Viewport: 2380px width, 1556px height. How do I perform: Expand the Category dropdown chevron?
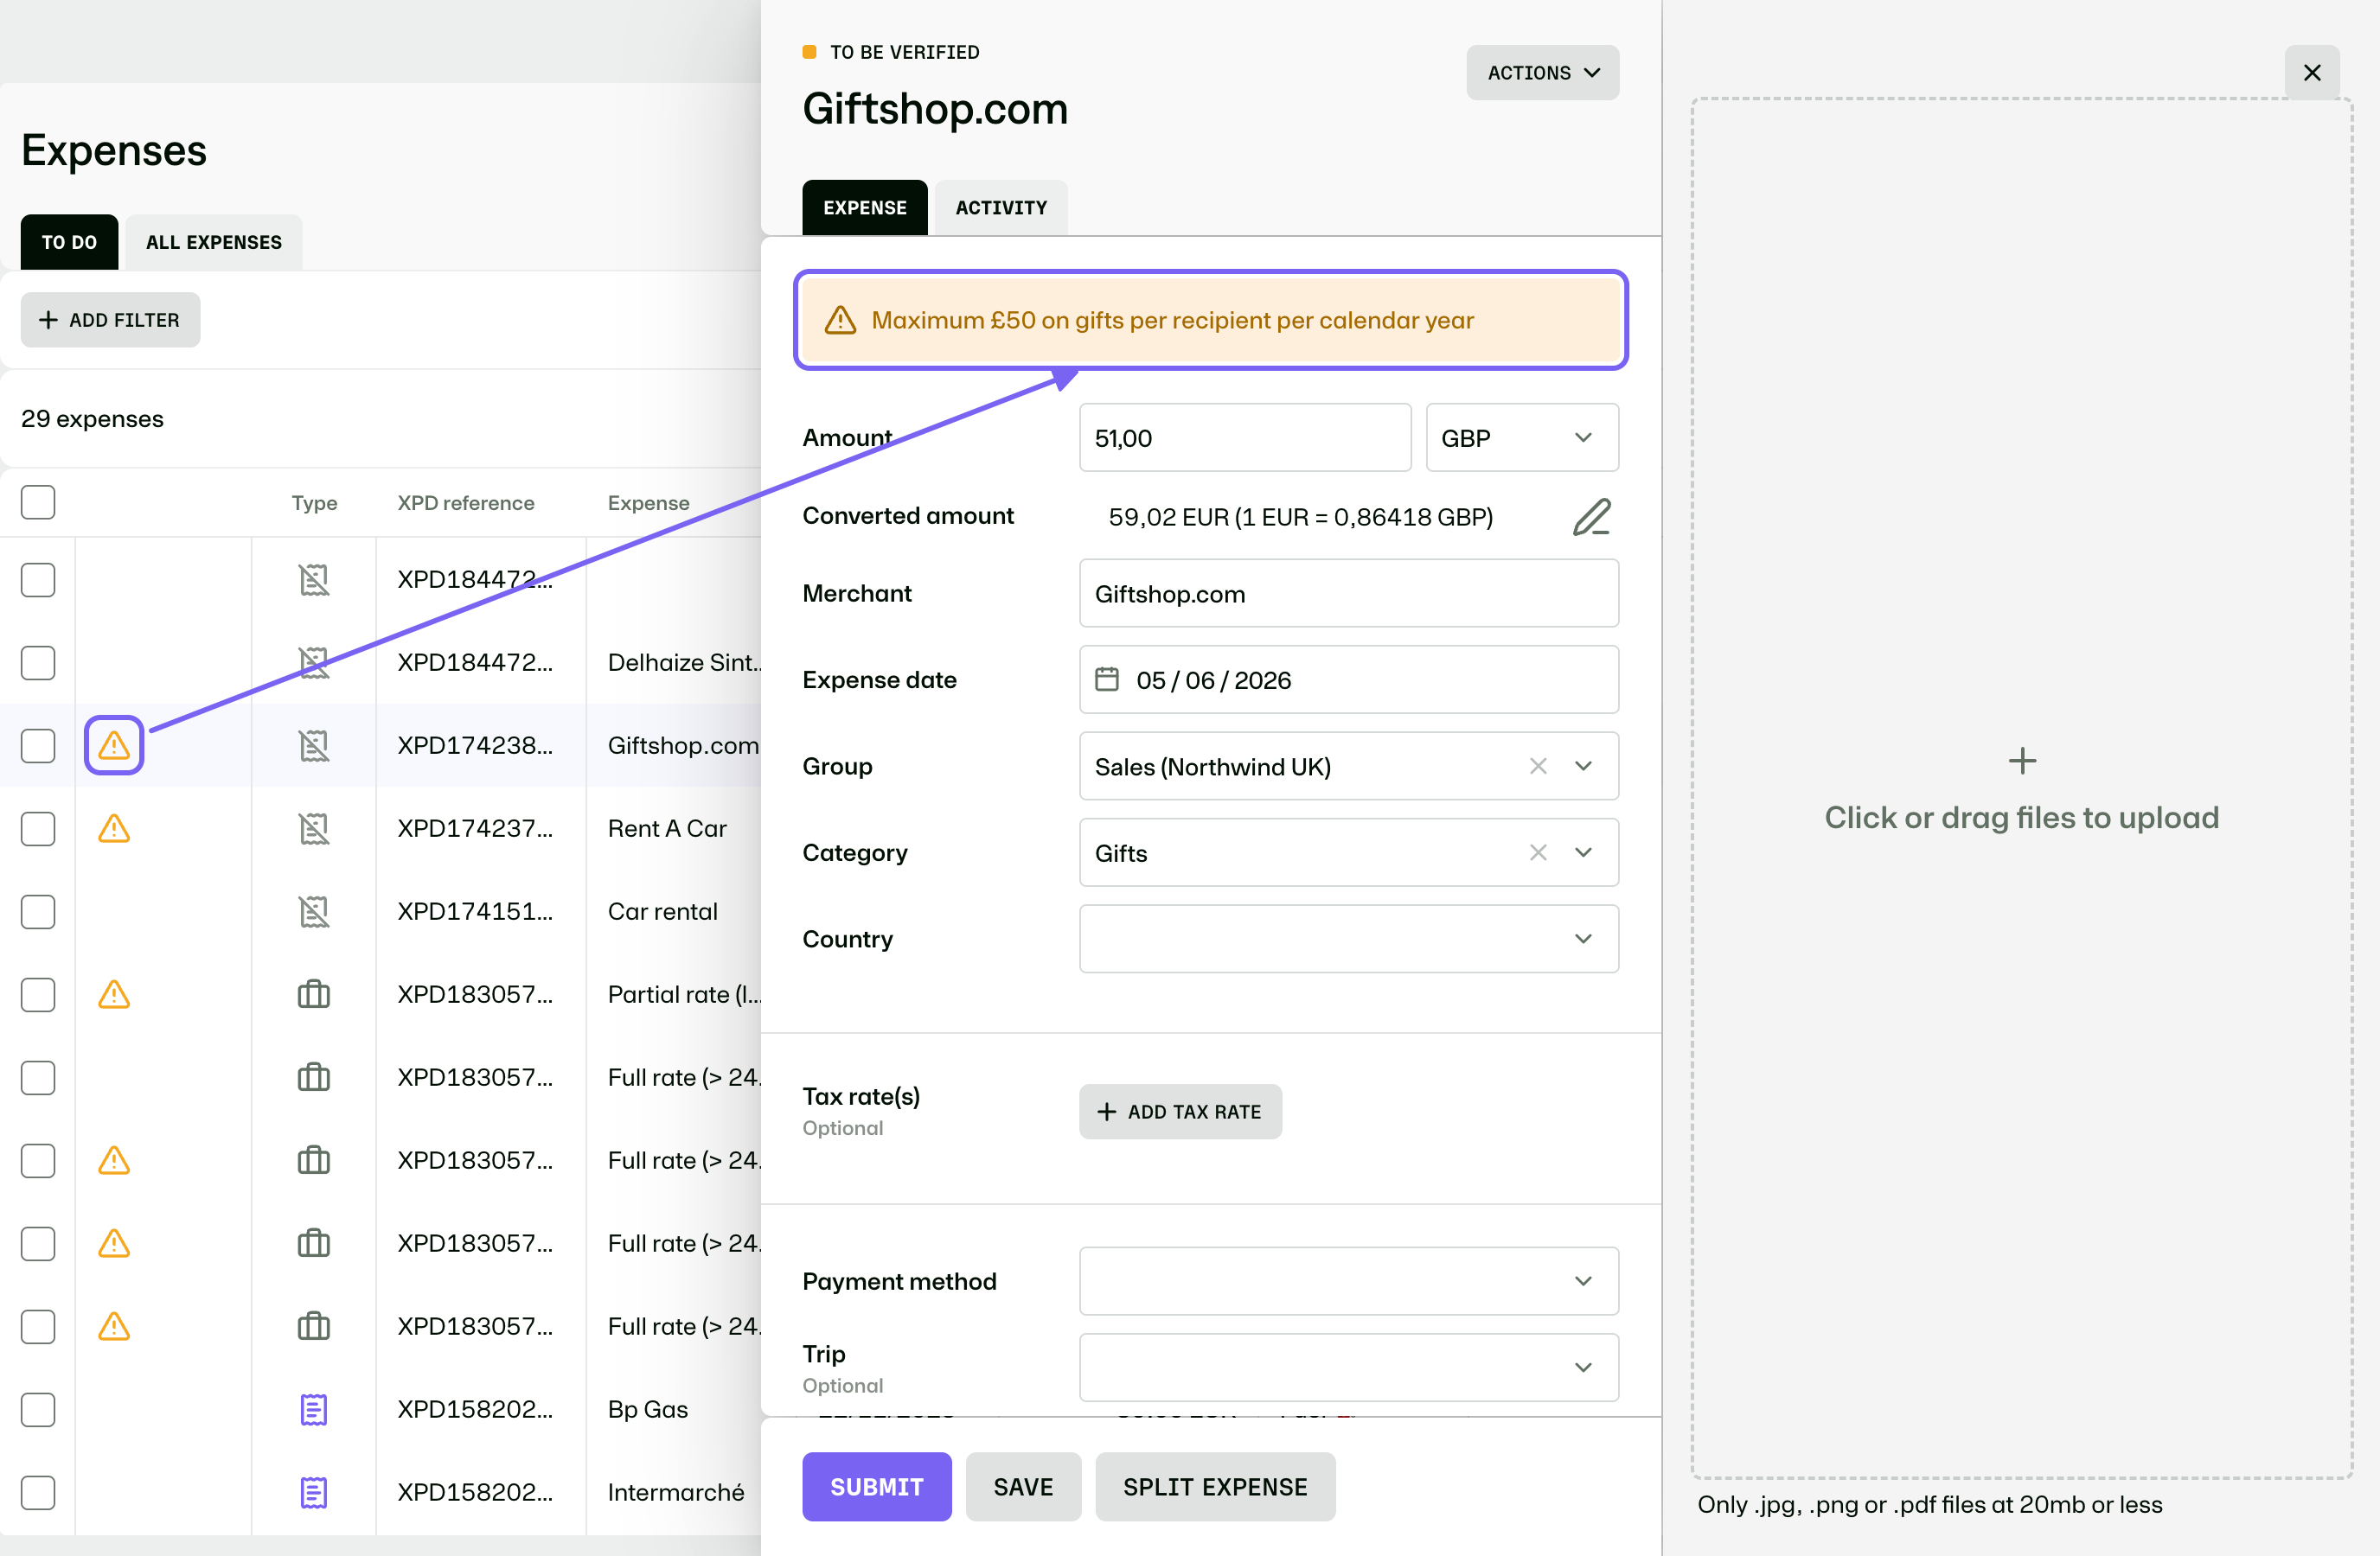pos(1583,852)
